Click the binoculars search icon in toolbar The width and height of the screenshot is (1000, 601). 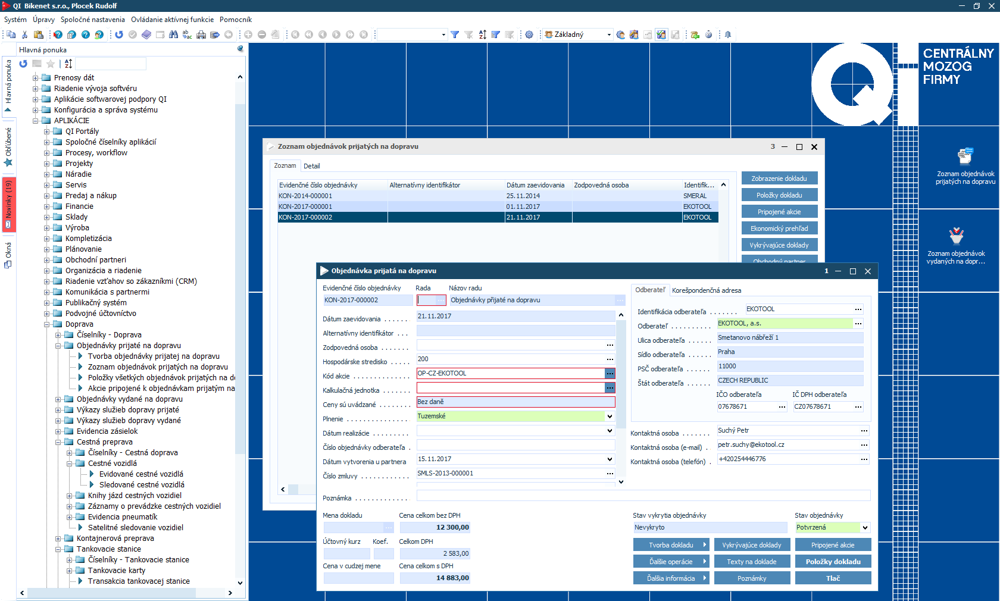click(173, 35)
